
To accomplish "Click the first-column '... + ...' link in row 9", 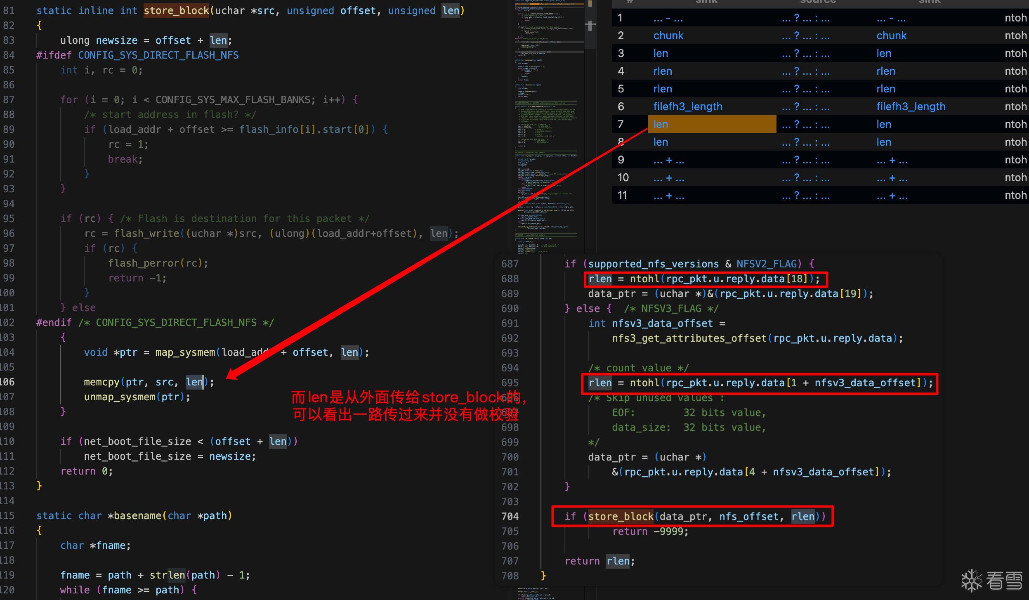I will click(669, 160).
